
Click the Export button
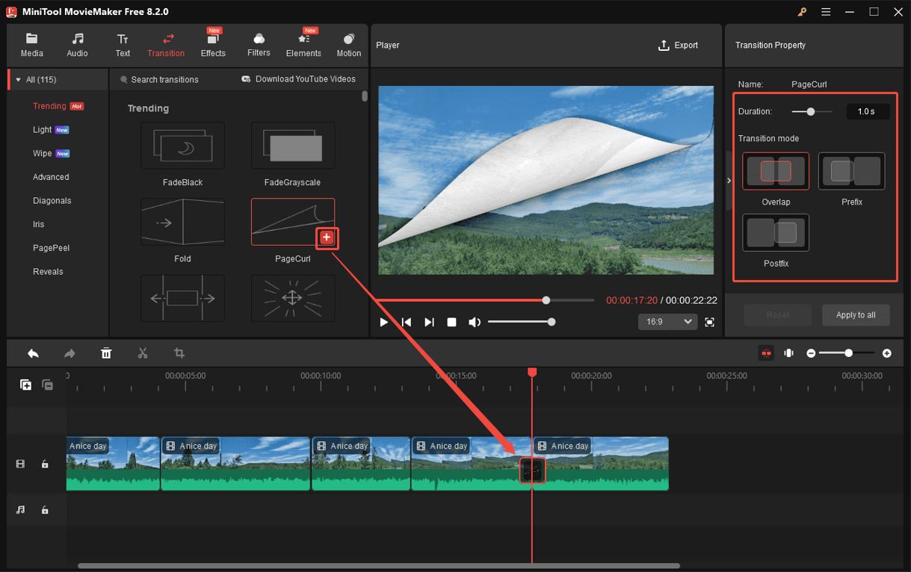(x=678, y=46)
